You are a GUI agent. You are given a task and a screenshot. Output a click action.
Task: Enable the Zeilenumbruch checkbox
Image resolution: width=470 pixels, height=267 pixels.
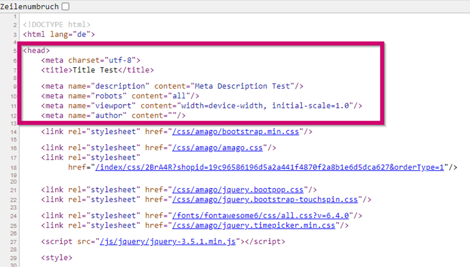point(65,6)
